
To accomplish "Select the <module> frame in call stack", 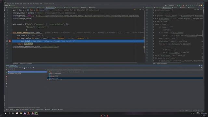I will tap(27, 73).
